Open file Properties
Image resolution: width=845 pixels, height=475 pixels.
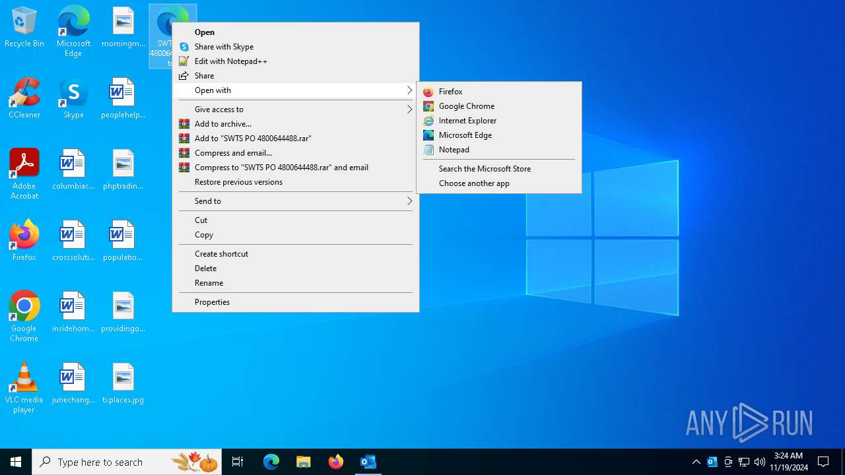(296, 302)
